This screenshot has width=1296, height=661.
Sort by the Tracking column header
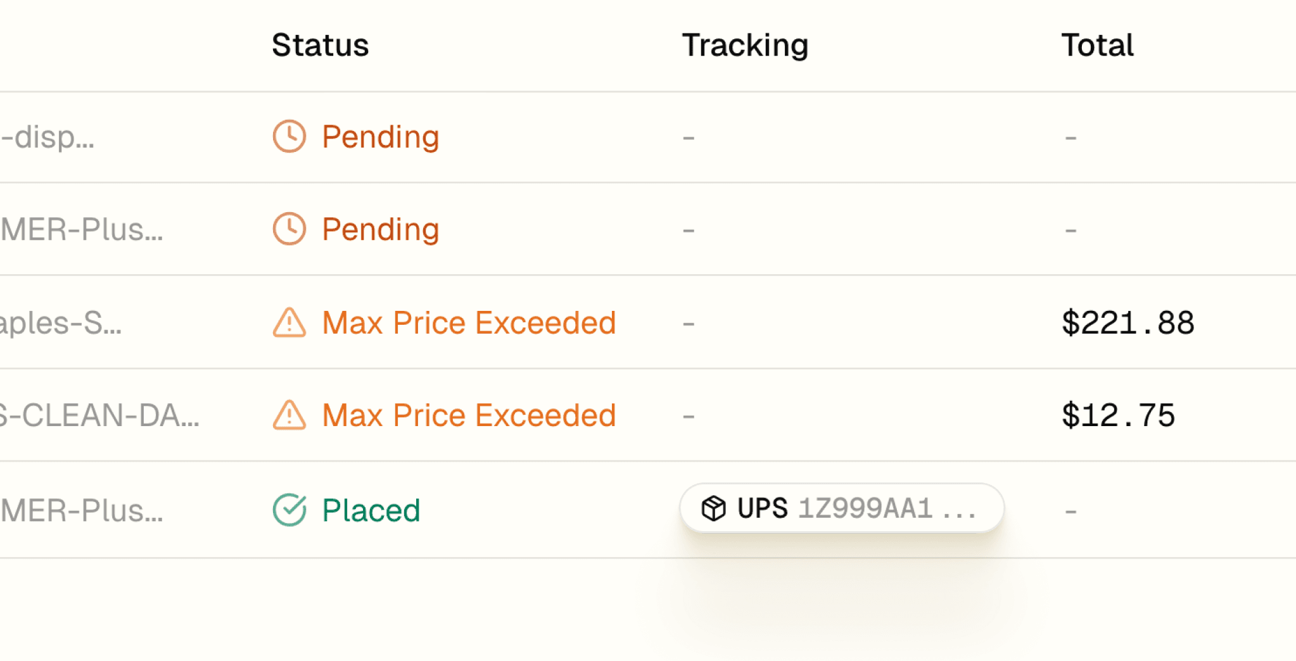[745, 45]
